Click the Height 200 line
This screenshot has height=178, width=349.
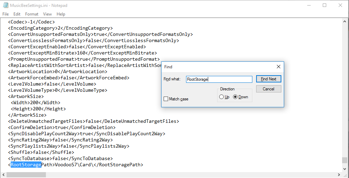point(38,109)
